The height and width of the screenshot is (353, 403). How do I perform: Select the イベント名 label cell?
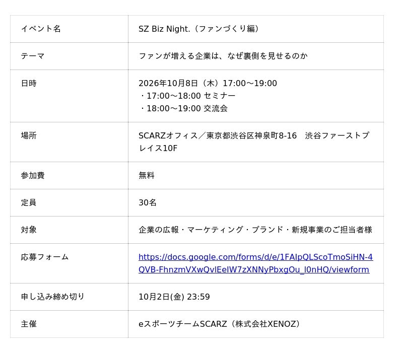[69, 29]
